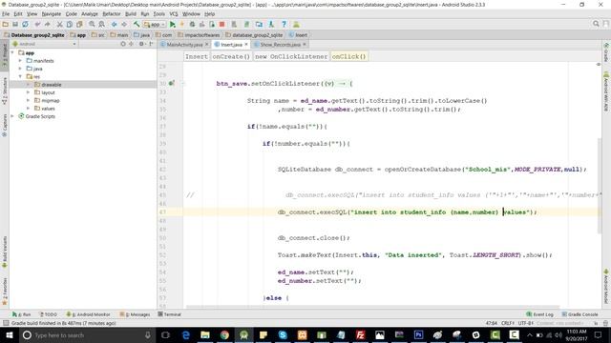Open the Window menu
The width and height of the screenshot is (611, 343).
(191, 13)
